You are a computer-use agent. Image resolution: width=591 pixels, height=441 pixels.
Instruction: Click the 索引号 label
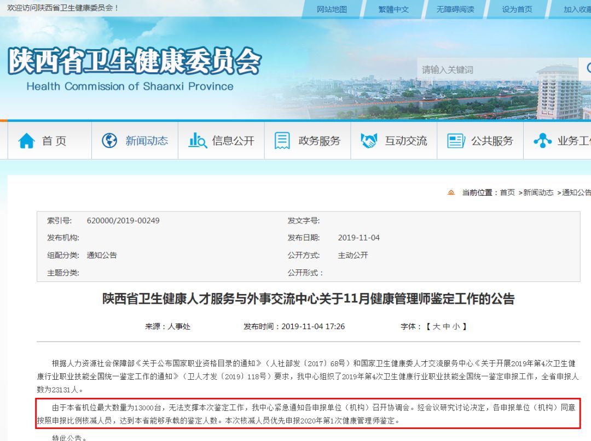(x=59, y=221)
